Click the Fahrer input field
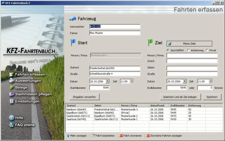Image resolution: width=225 pixels, height=141 pixels. pos(115,33)
